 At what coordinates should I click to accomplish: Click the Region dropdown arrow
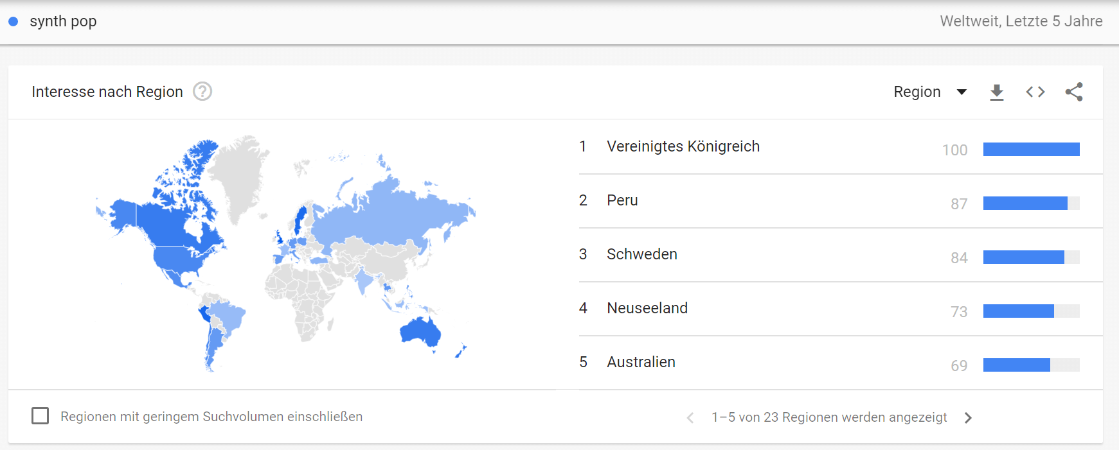962,92
